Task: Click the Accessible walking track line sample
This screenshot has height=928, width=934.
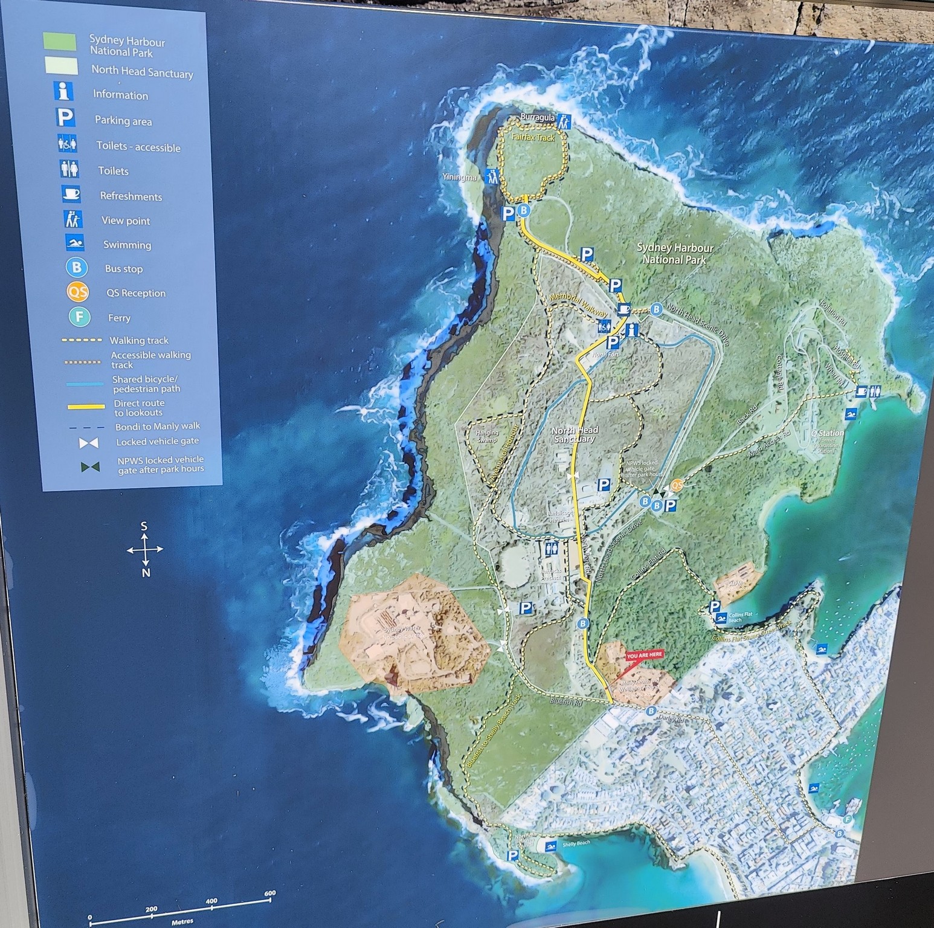Action: coord(82,362)
